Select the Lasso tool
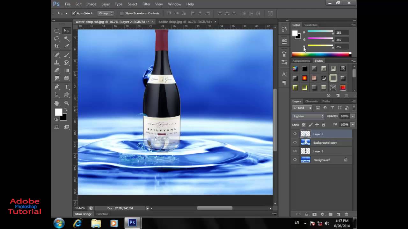The height and width of the screenshot is (229, 408). coord(57,38)
